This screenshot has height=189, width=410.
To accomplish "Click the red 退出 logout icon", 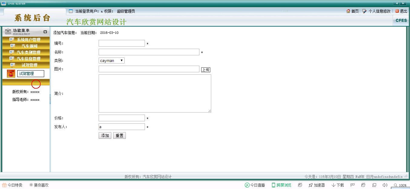I will click(397, 11).
